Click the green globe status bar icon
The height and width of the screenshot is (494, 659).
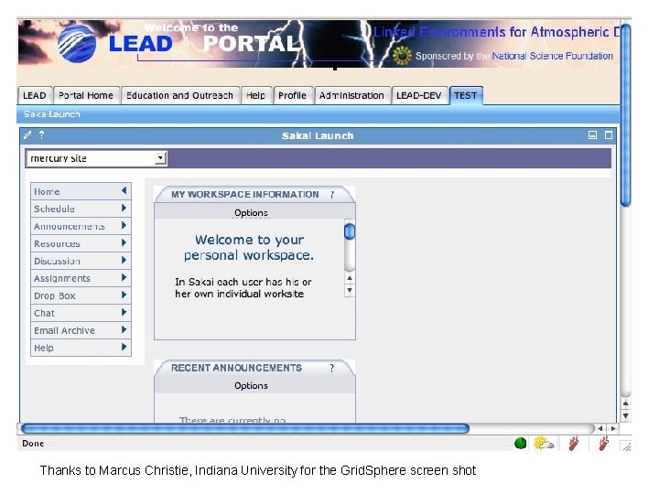click(520, 443)
